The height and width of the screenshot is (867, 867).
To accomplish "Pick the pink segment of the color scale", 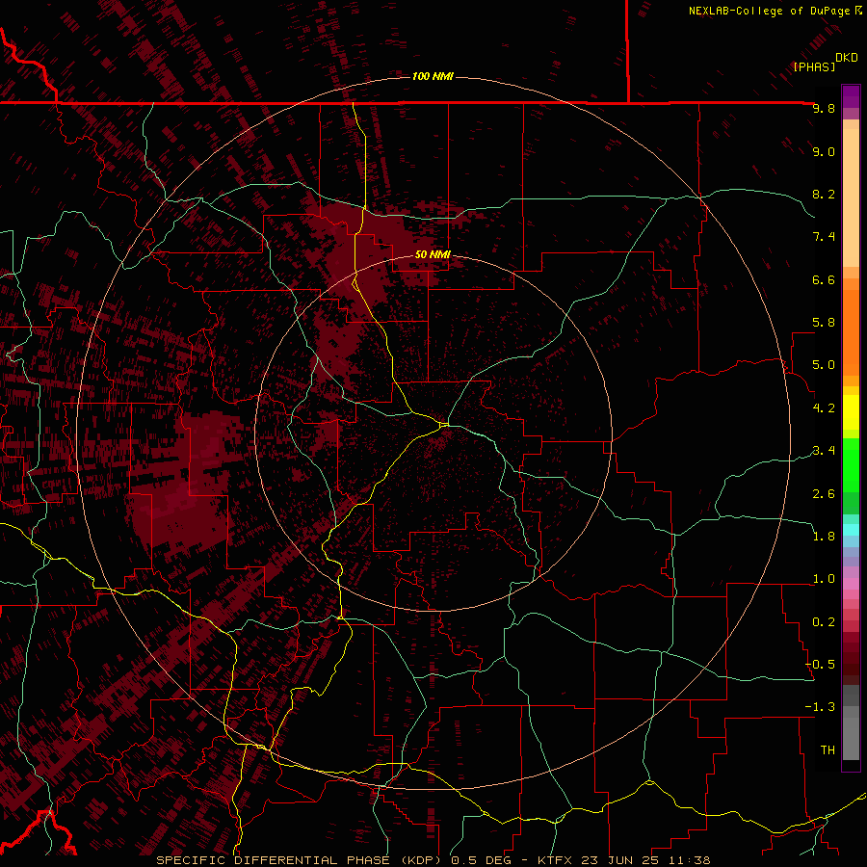I will [851, 584].
